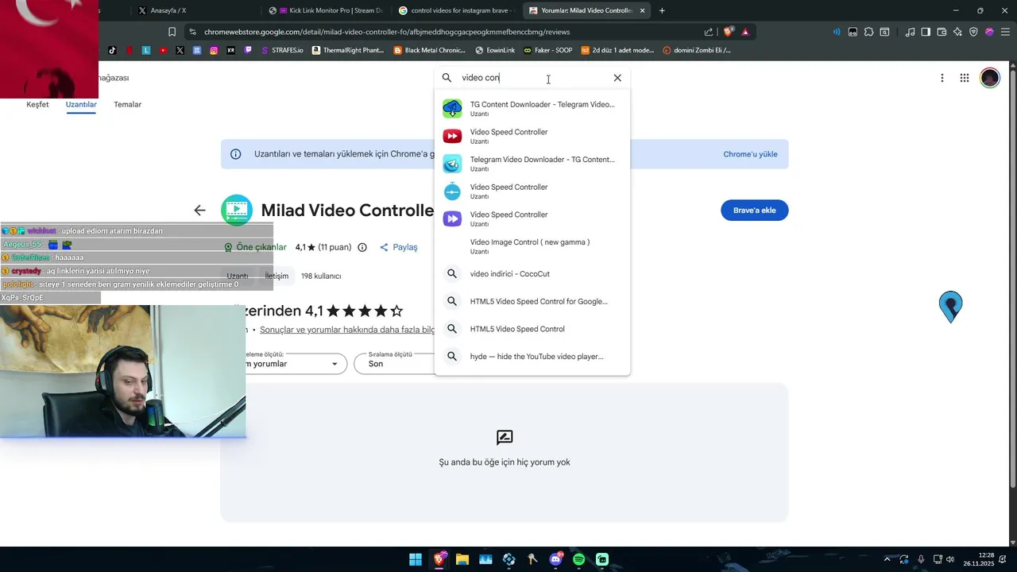Viewport: 1017px width, 572px height.
Task: Click the Milad Video Controller extension logo
Action: click(x=237, y=211)
